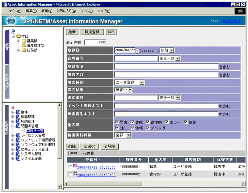Open the date picker button beside 登録日

coord(137,50)
